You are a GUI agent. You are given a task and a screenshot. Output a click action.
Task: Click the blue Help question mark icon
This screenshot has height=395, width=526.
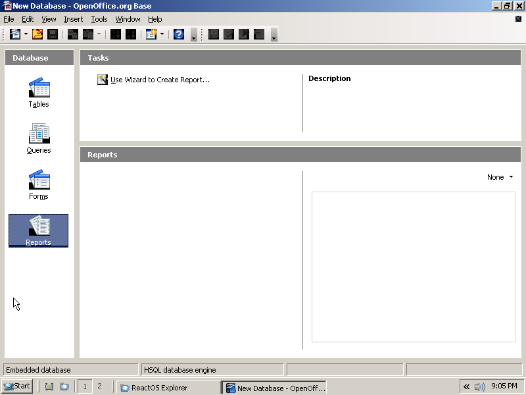pos(179,34)
